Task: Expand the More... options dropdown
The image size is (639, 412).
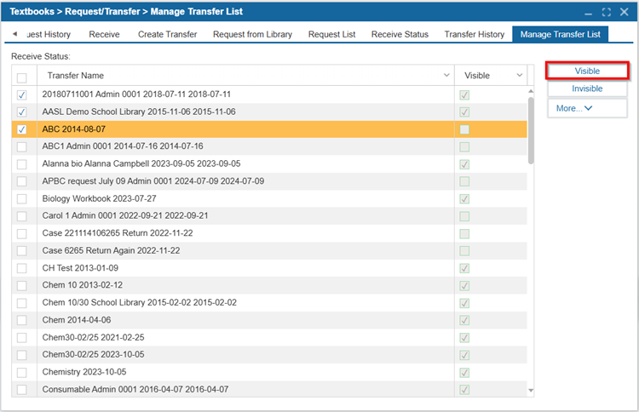Action: click(587, 108)
